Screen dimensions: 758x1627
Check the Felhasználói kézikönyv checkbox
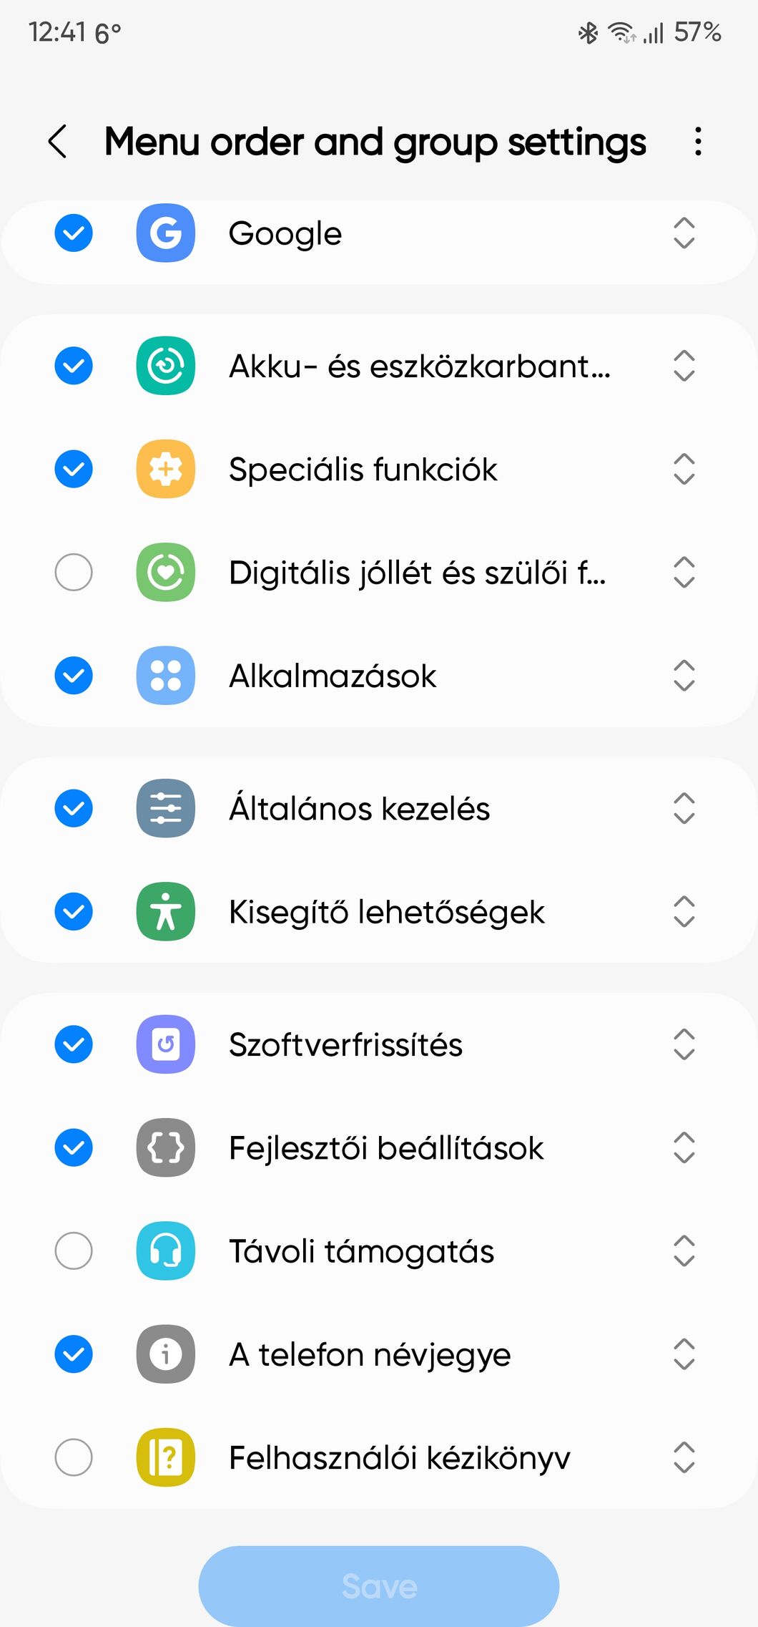point(74,1457)
